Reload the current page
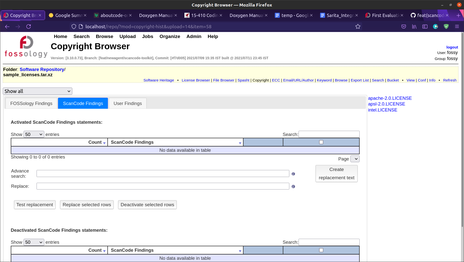The width and height of the screenshot is (464, 262). pyautogui.click(x=29, y=26)
